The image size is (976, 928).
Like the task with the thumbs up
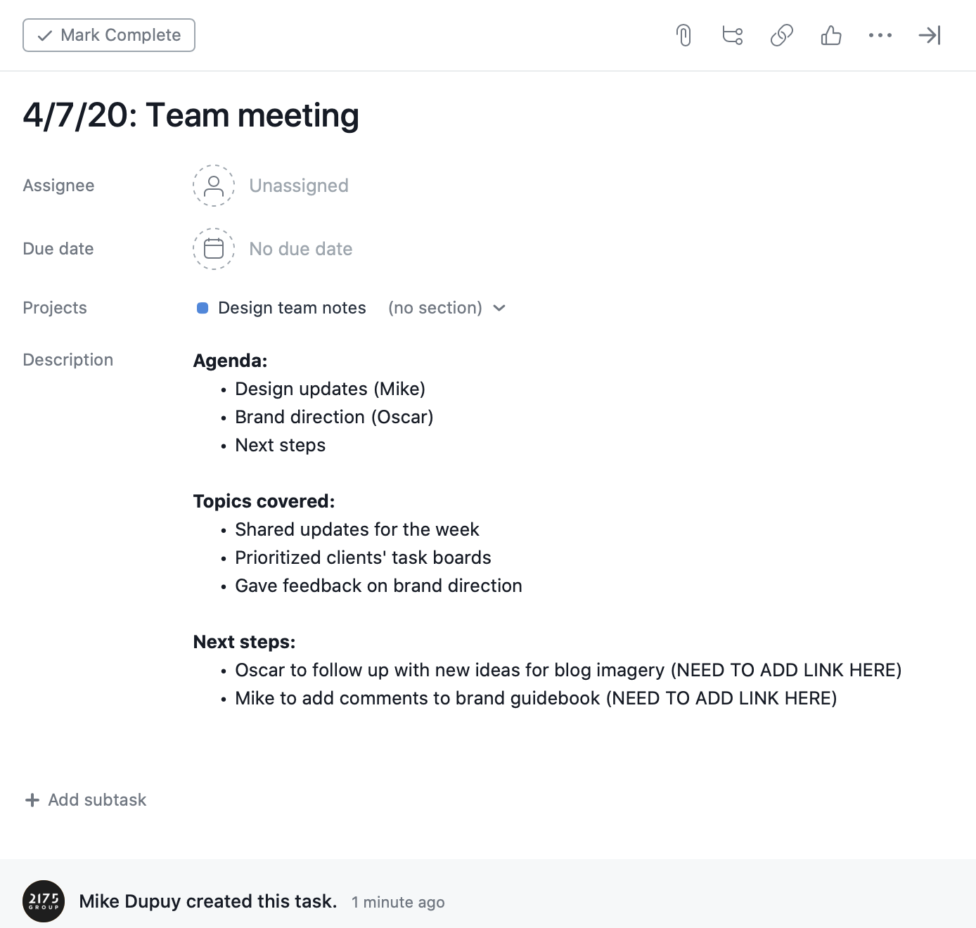coord(830,34)
